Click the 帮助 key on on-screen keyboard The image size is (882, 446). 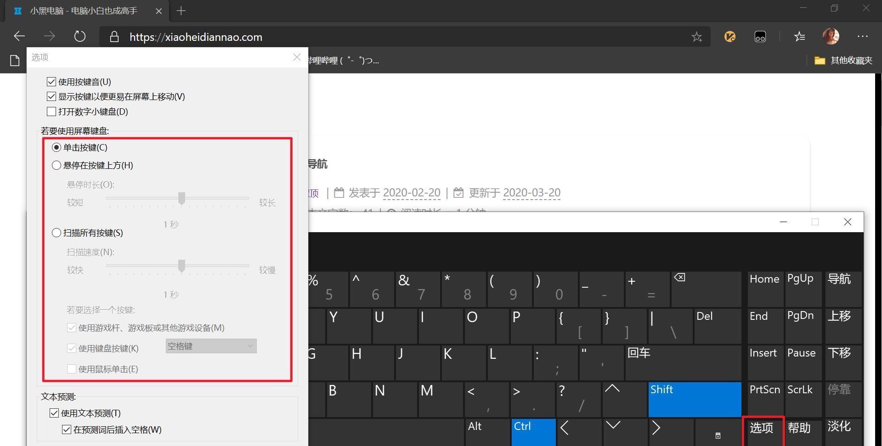click(803, 432)
